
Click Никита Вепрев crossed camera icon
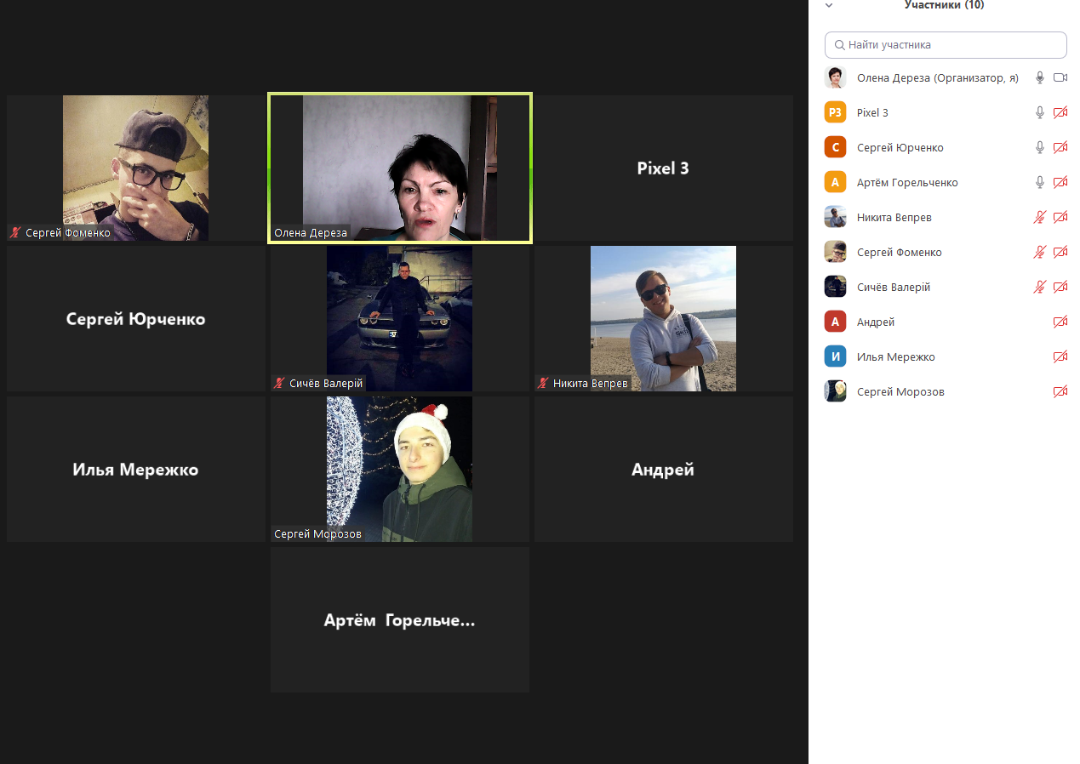1060,217
